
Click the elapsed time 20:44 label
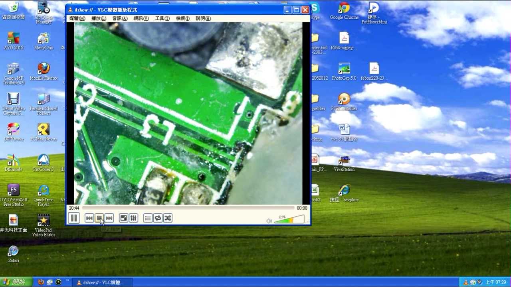coord(74,208)
